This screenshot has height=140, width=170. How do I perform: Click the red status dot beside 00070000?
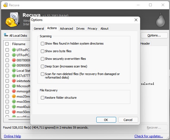coord(14,60)
